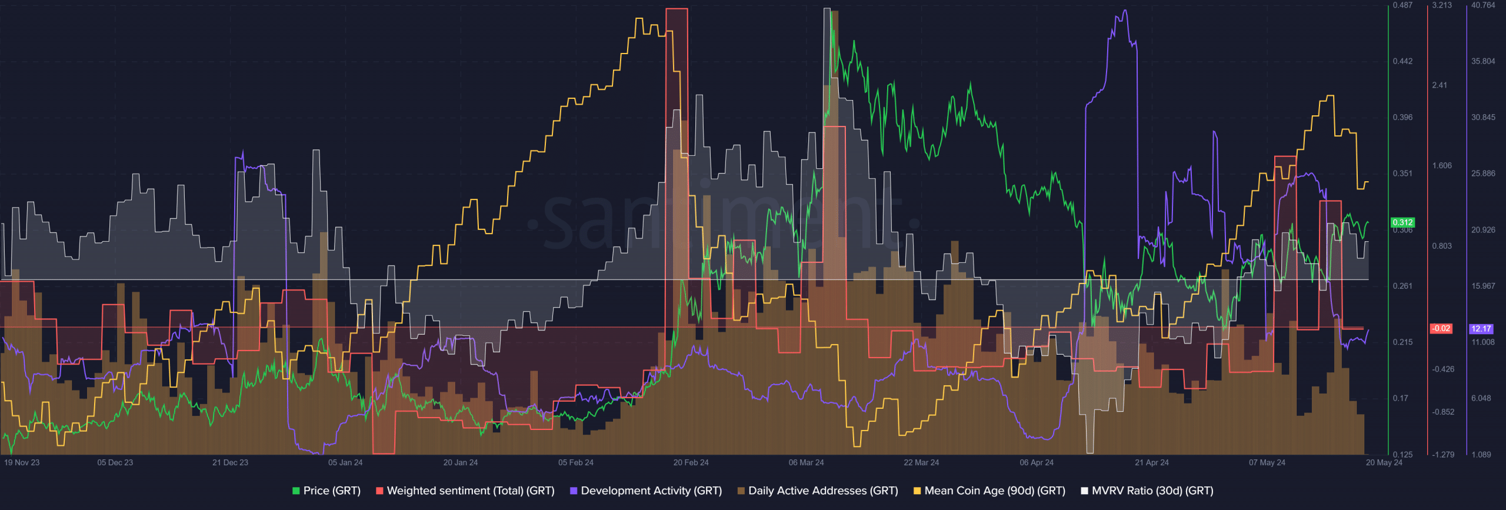The width and height of the screenshot is (1506, 510).
Task: Click the 06 Mar 24 date label
Action: 806,462
